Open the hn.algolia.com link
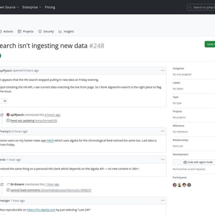Screen dimensions: 215x215 coord(41,210)
